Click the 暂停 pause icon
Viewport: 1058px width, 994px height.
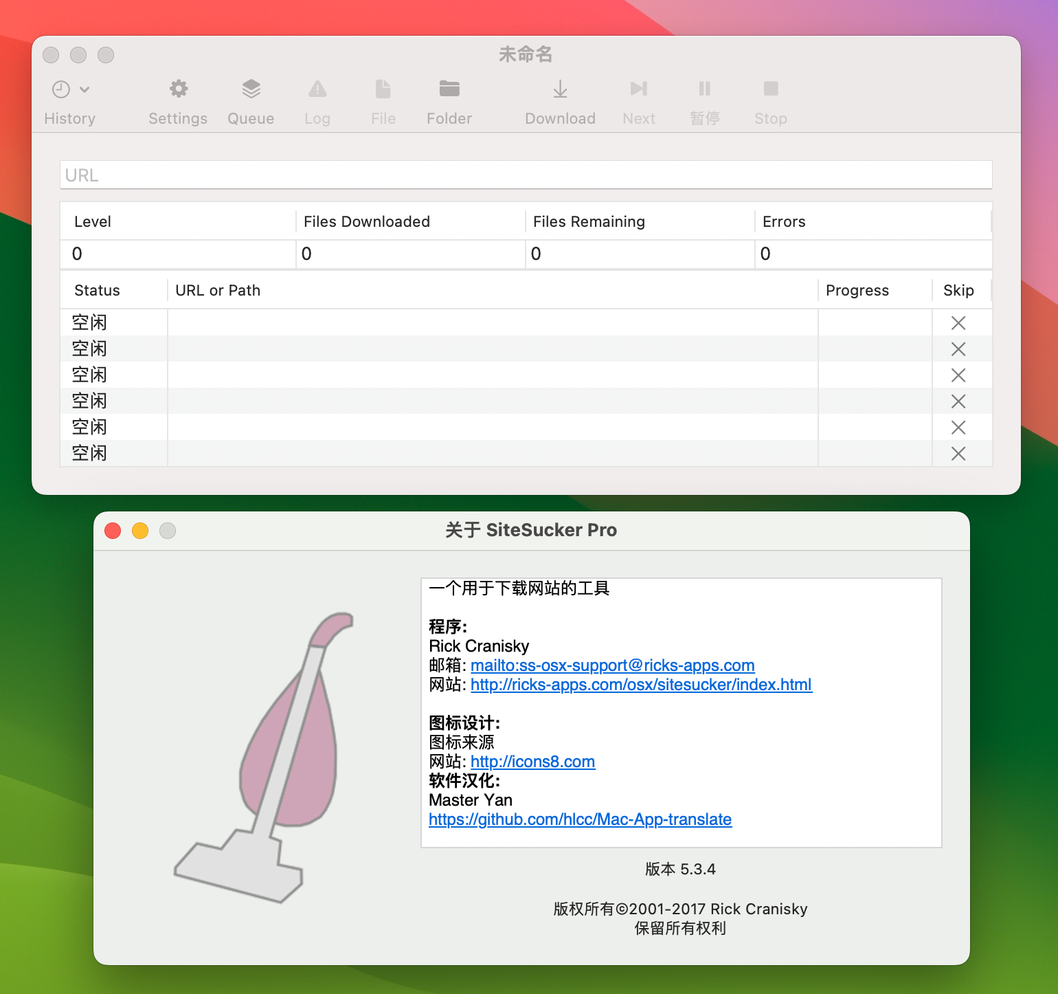705,89
